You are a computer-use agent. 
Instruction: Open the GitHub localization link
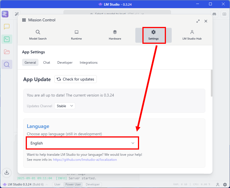[85, 160]
